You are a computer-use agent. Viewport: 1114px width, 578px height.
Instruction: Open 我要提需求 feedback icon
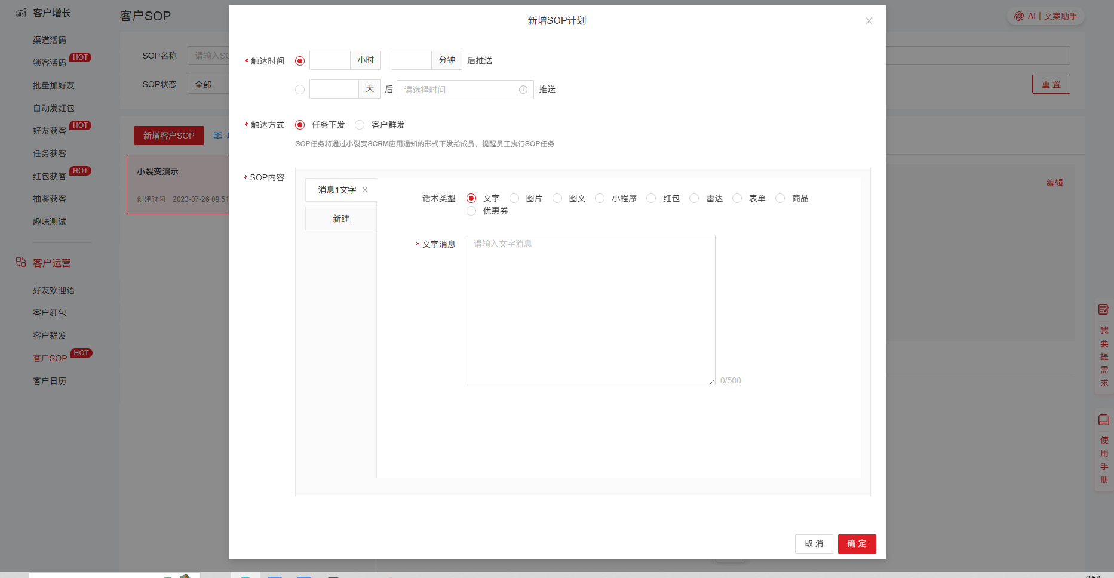1103,309
